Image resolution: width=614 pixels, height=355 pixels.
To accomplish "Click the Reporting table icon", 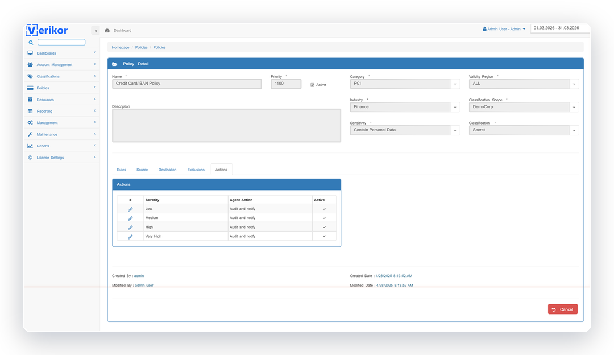I will pyautogui.click(x=30, y=112).
